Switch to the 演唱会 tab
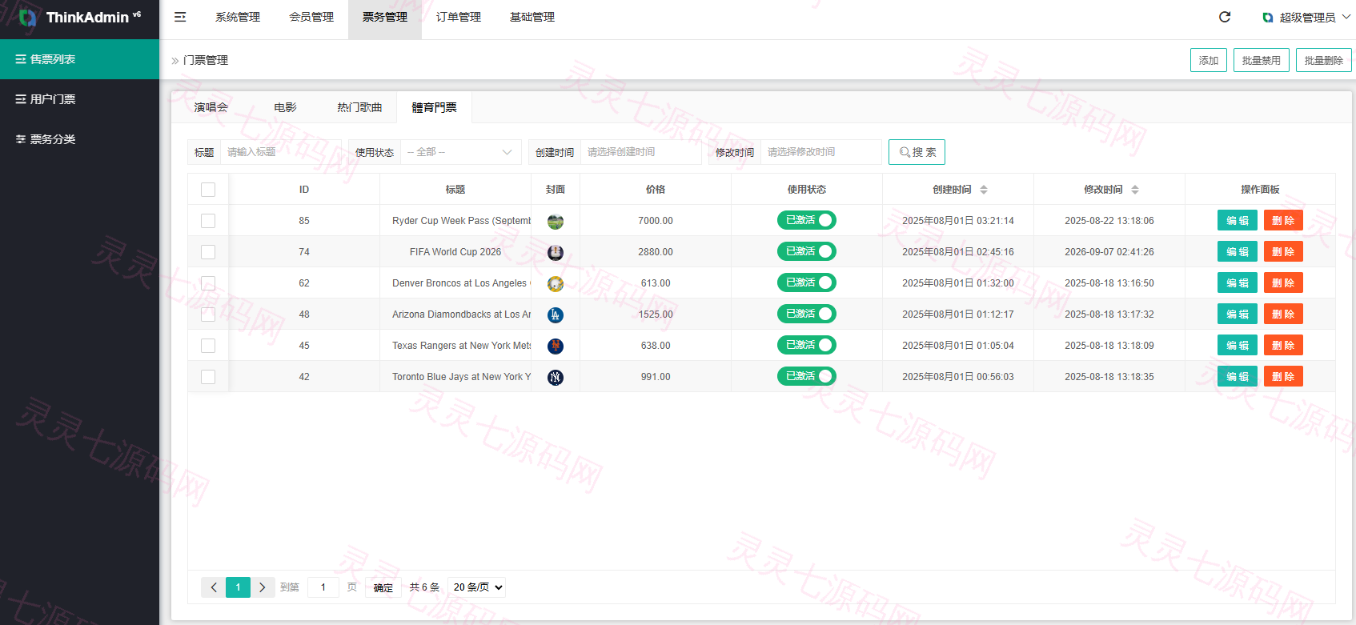 (x=211, y=107)
